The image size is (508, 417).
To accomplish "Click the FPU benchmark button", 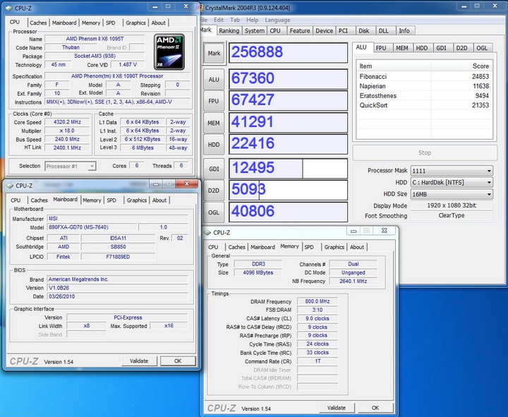I will (x=214, y=101).
